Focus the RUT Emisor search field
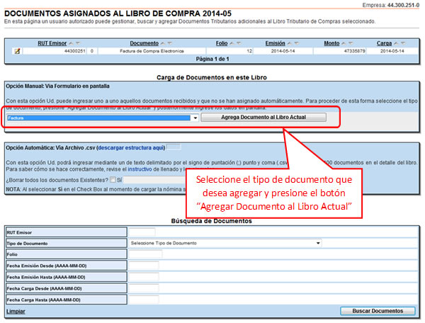425x323 pixels. [x=142, y=232]
